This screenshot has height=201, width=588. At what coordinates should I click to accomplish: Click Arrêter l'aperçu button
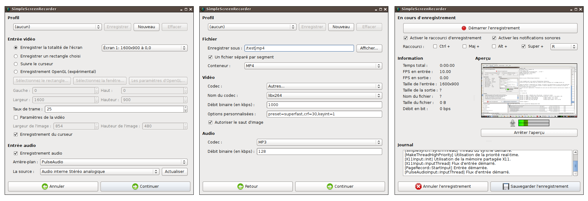(x=529, y=133)
